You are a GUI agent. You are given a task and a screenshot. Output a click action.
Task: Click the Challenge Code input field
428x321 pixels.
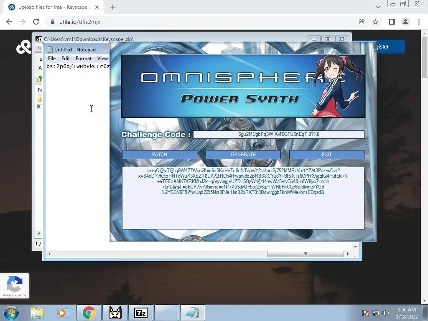point(279,134)
